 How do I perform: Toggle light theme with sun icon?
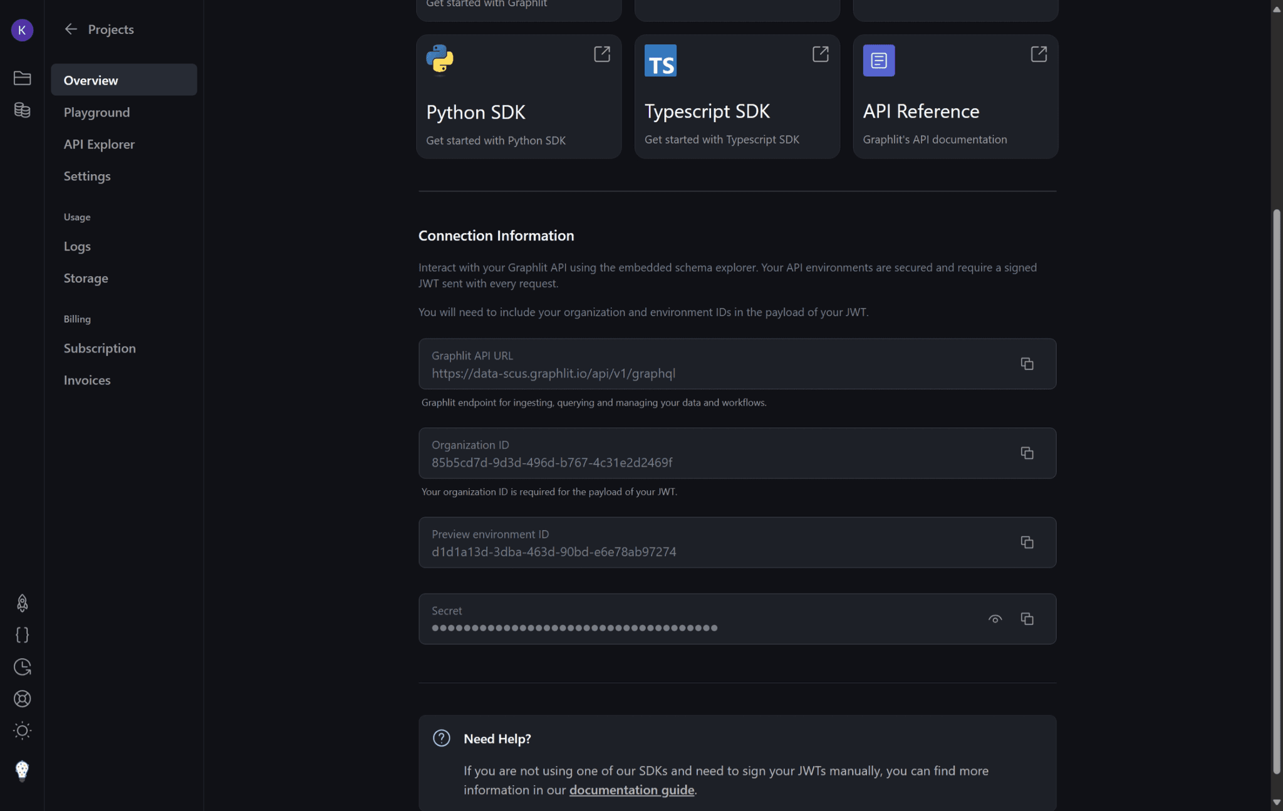pyautogui.click(x=22, y=730)
